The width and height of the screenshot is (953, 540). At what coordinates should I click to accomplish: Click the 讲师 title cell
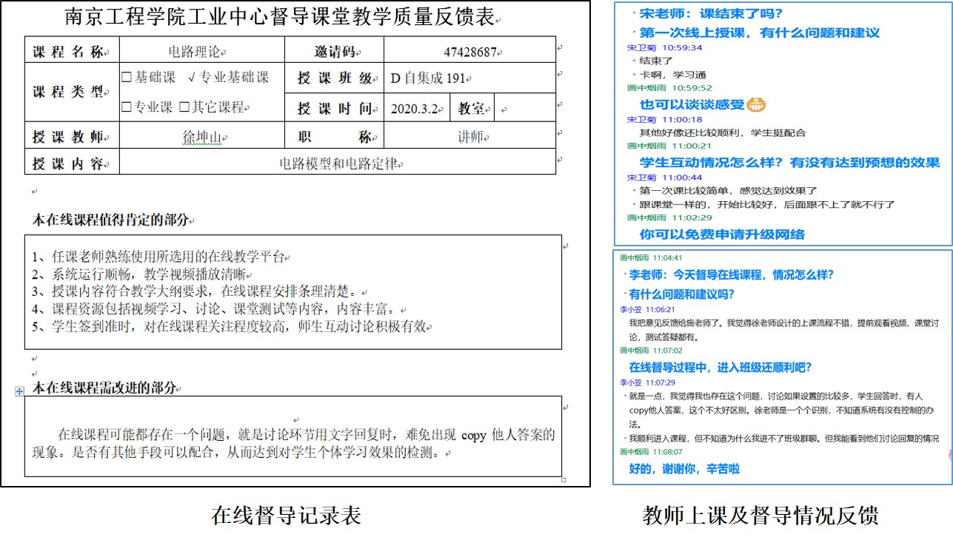[x=470, y=138]
